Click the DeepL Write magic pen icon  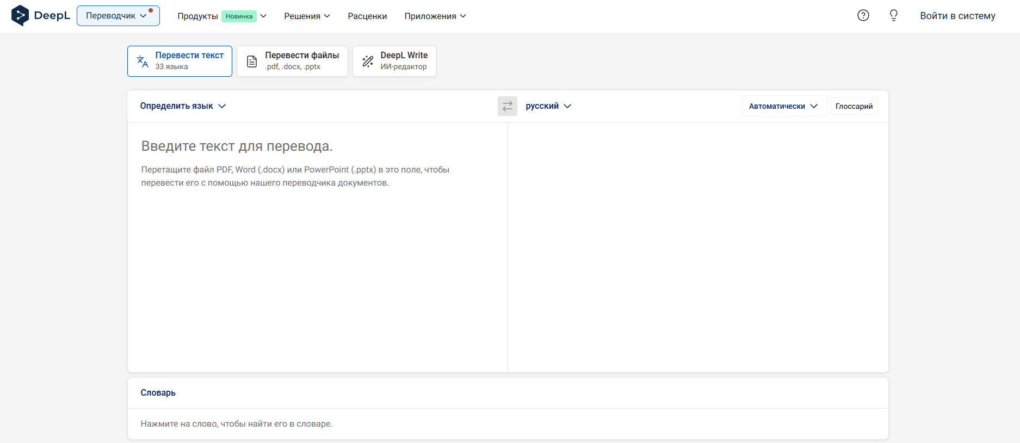[x=368, y=61]
